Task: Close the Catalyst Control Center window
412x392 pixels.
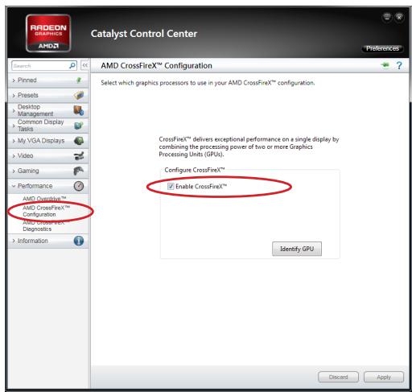Action: 399,18
